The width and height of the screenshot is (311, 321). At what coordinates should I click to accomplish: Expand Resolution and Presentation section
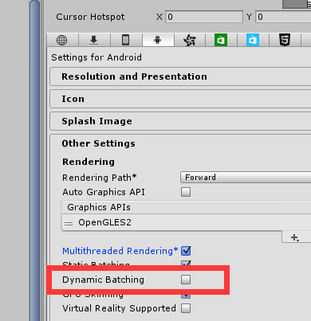point(180,76)
